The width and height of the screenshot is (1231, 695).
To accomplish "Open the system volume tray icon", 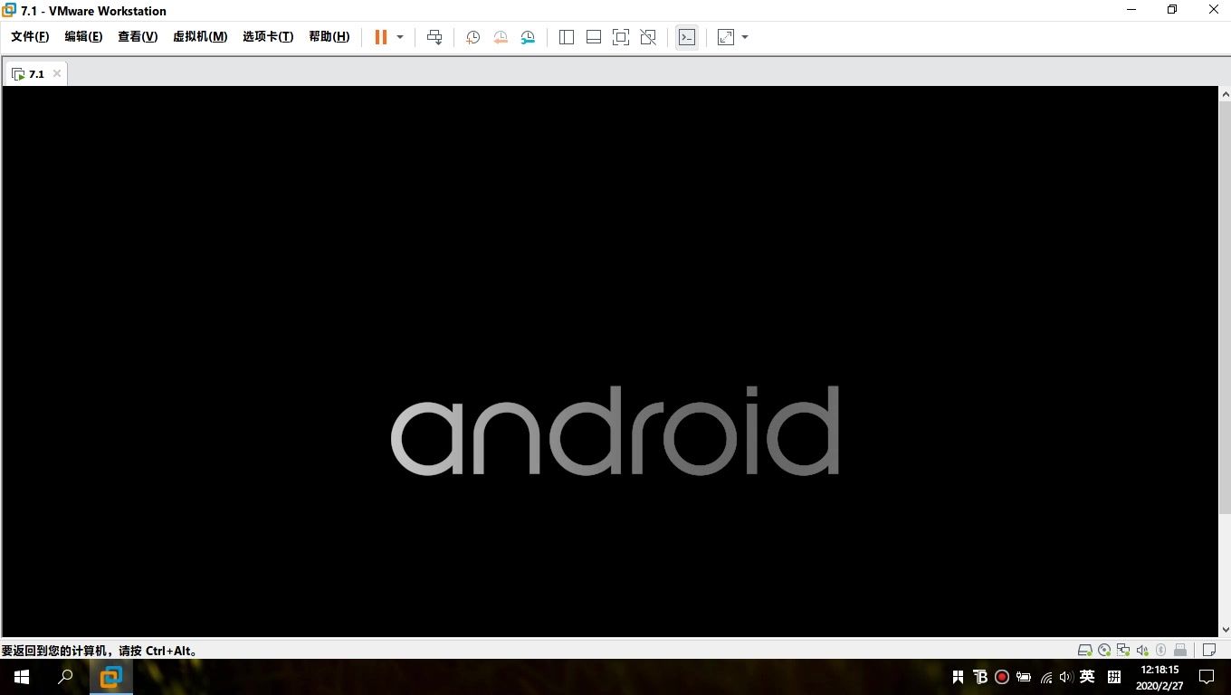I will [x=1065, y=677].
